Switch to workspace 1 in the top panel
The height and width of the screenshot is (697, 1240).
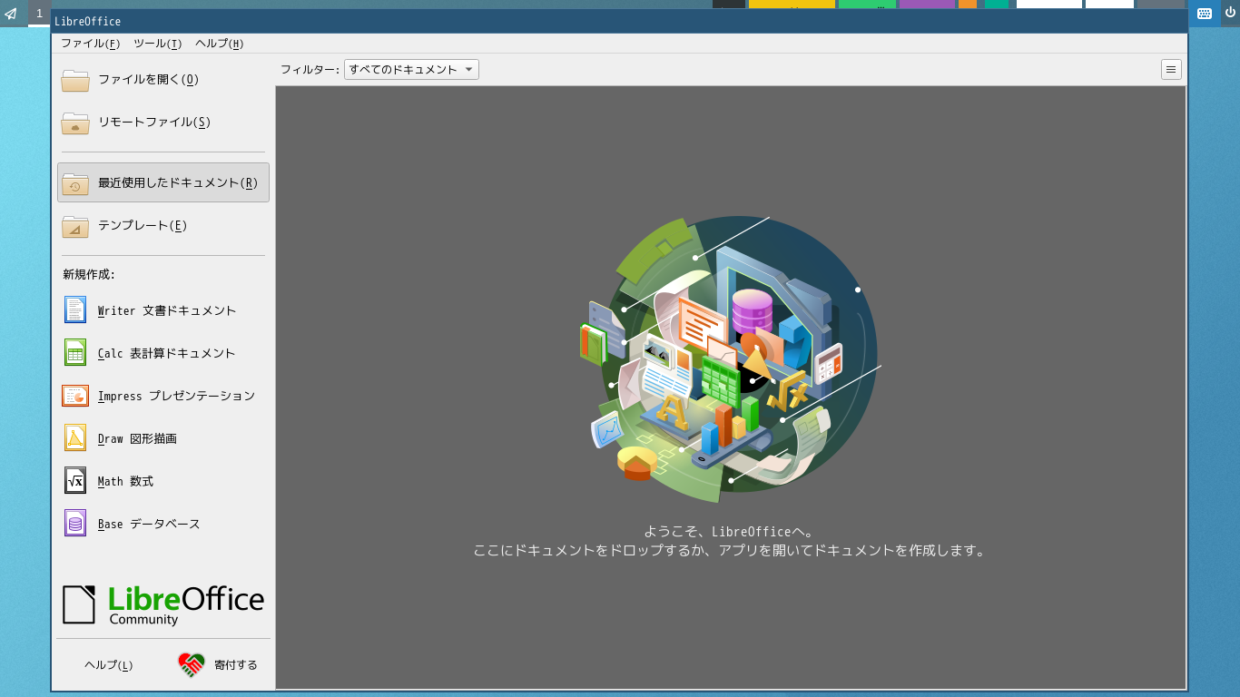click(39, 14)
